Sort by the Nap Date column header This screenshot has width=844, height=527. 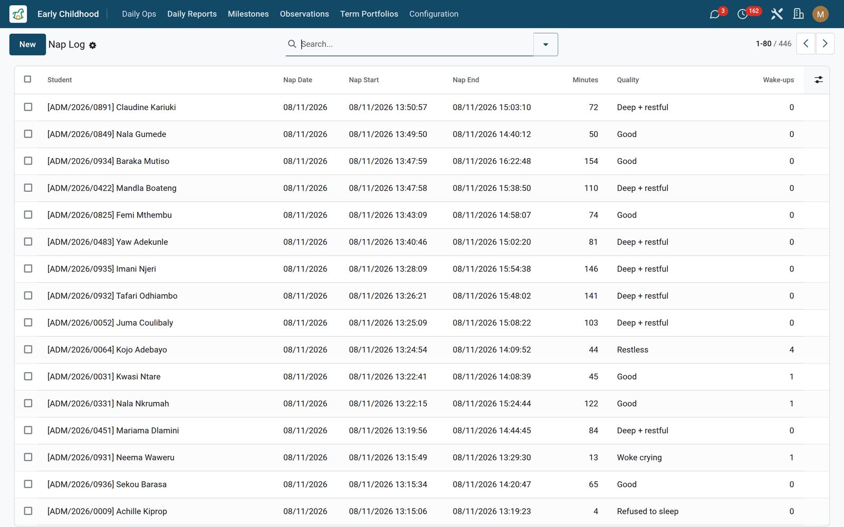pyautogui.click(x=298, y=80)
